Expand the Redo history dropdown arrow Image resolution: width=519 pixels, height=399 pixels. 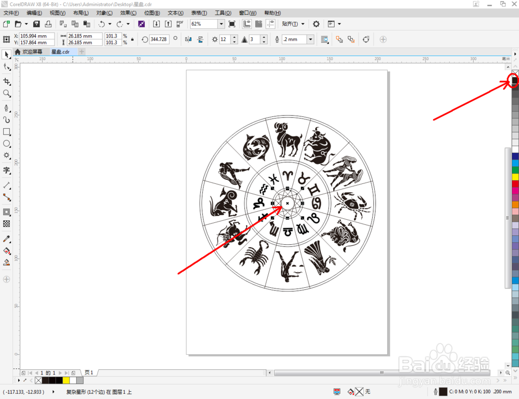(x=128, y=24)
